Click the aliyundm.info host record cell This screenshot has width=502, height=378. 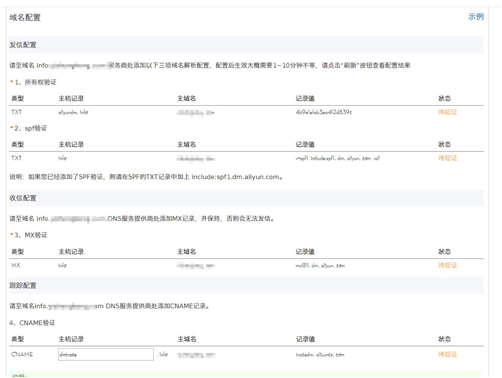coord(74,112)
